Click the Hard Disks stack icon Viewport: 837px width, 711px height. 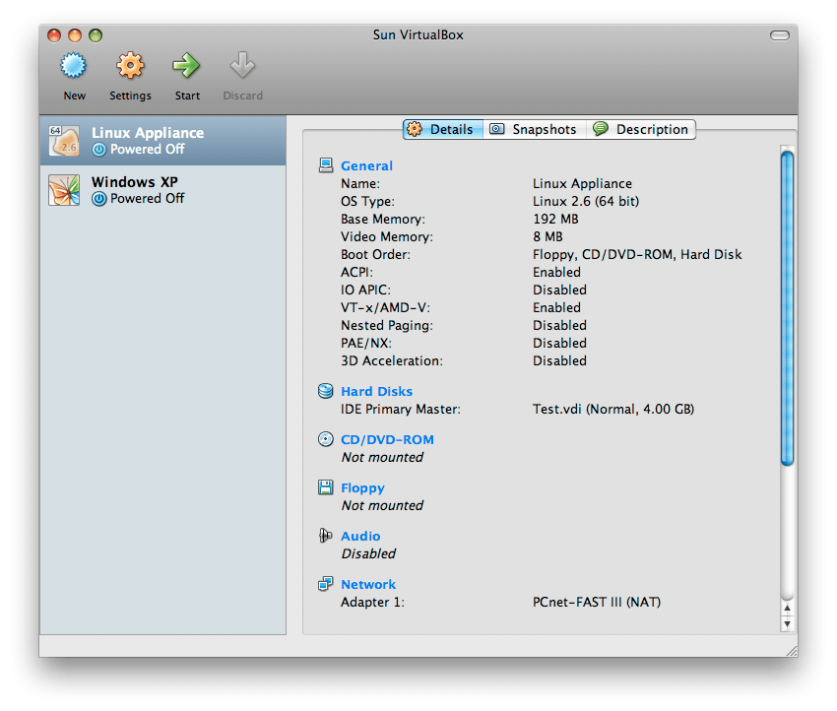coord(326,391)
